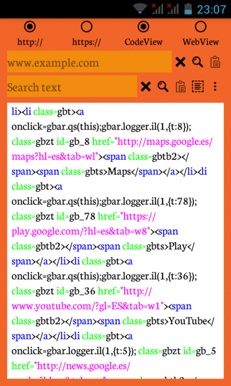Tap "gbts>YouTube" in the code
231x386 pixels.
(x=177, y=321)
